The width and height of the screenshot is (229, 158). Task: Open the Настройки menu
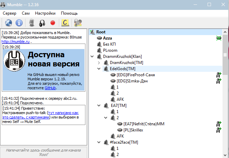pyautogui.click(x=45, y=13)
